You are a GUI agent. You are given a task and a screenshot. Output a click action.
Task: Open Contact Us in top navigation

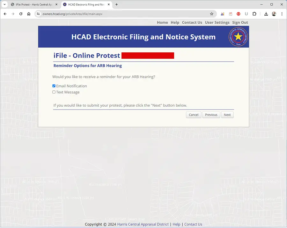pos(192,22)
